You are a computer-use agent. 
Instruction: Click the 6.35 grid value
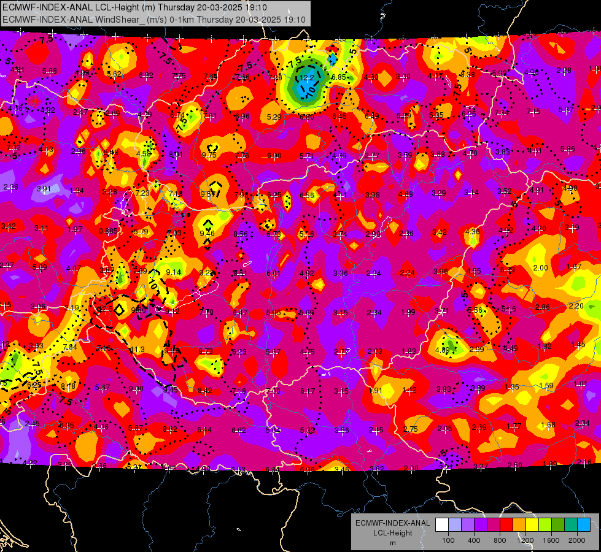pyautogui.click(x=67, y=426)
